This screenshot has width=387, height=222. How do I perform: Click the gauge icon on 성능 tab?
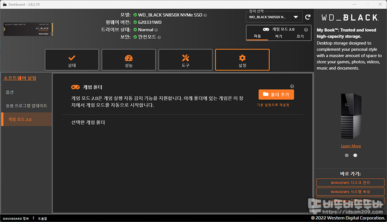point(129,58)
